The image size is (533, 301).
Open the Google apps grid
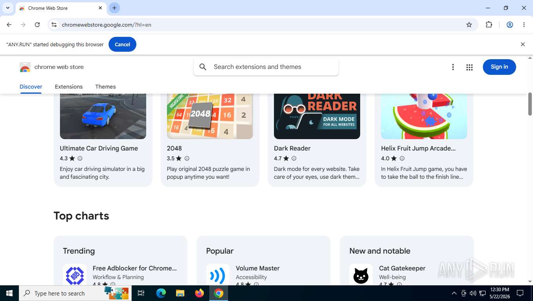(470, 67)
